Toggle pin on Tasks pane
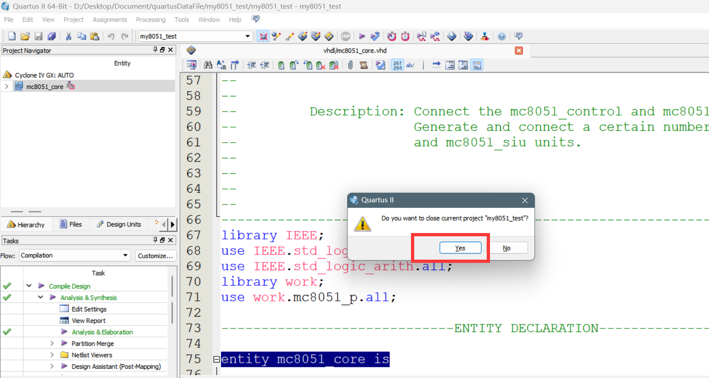This screenshot has width=709, height=378. 155,240
